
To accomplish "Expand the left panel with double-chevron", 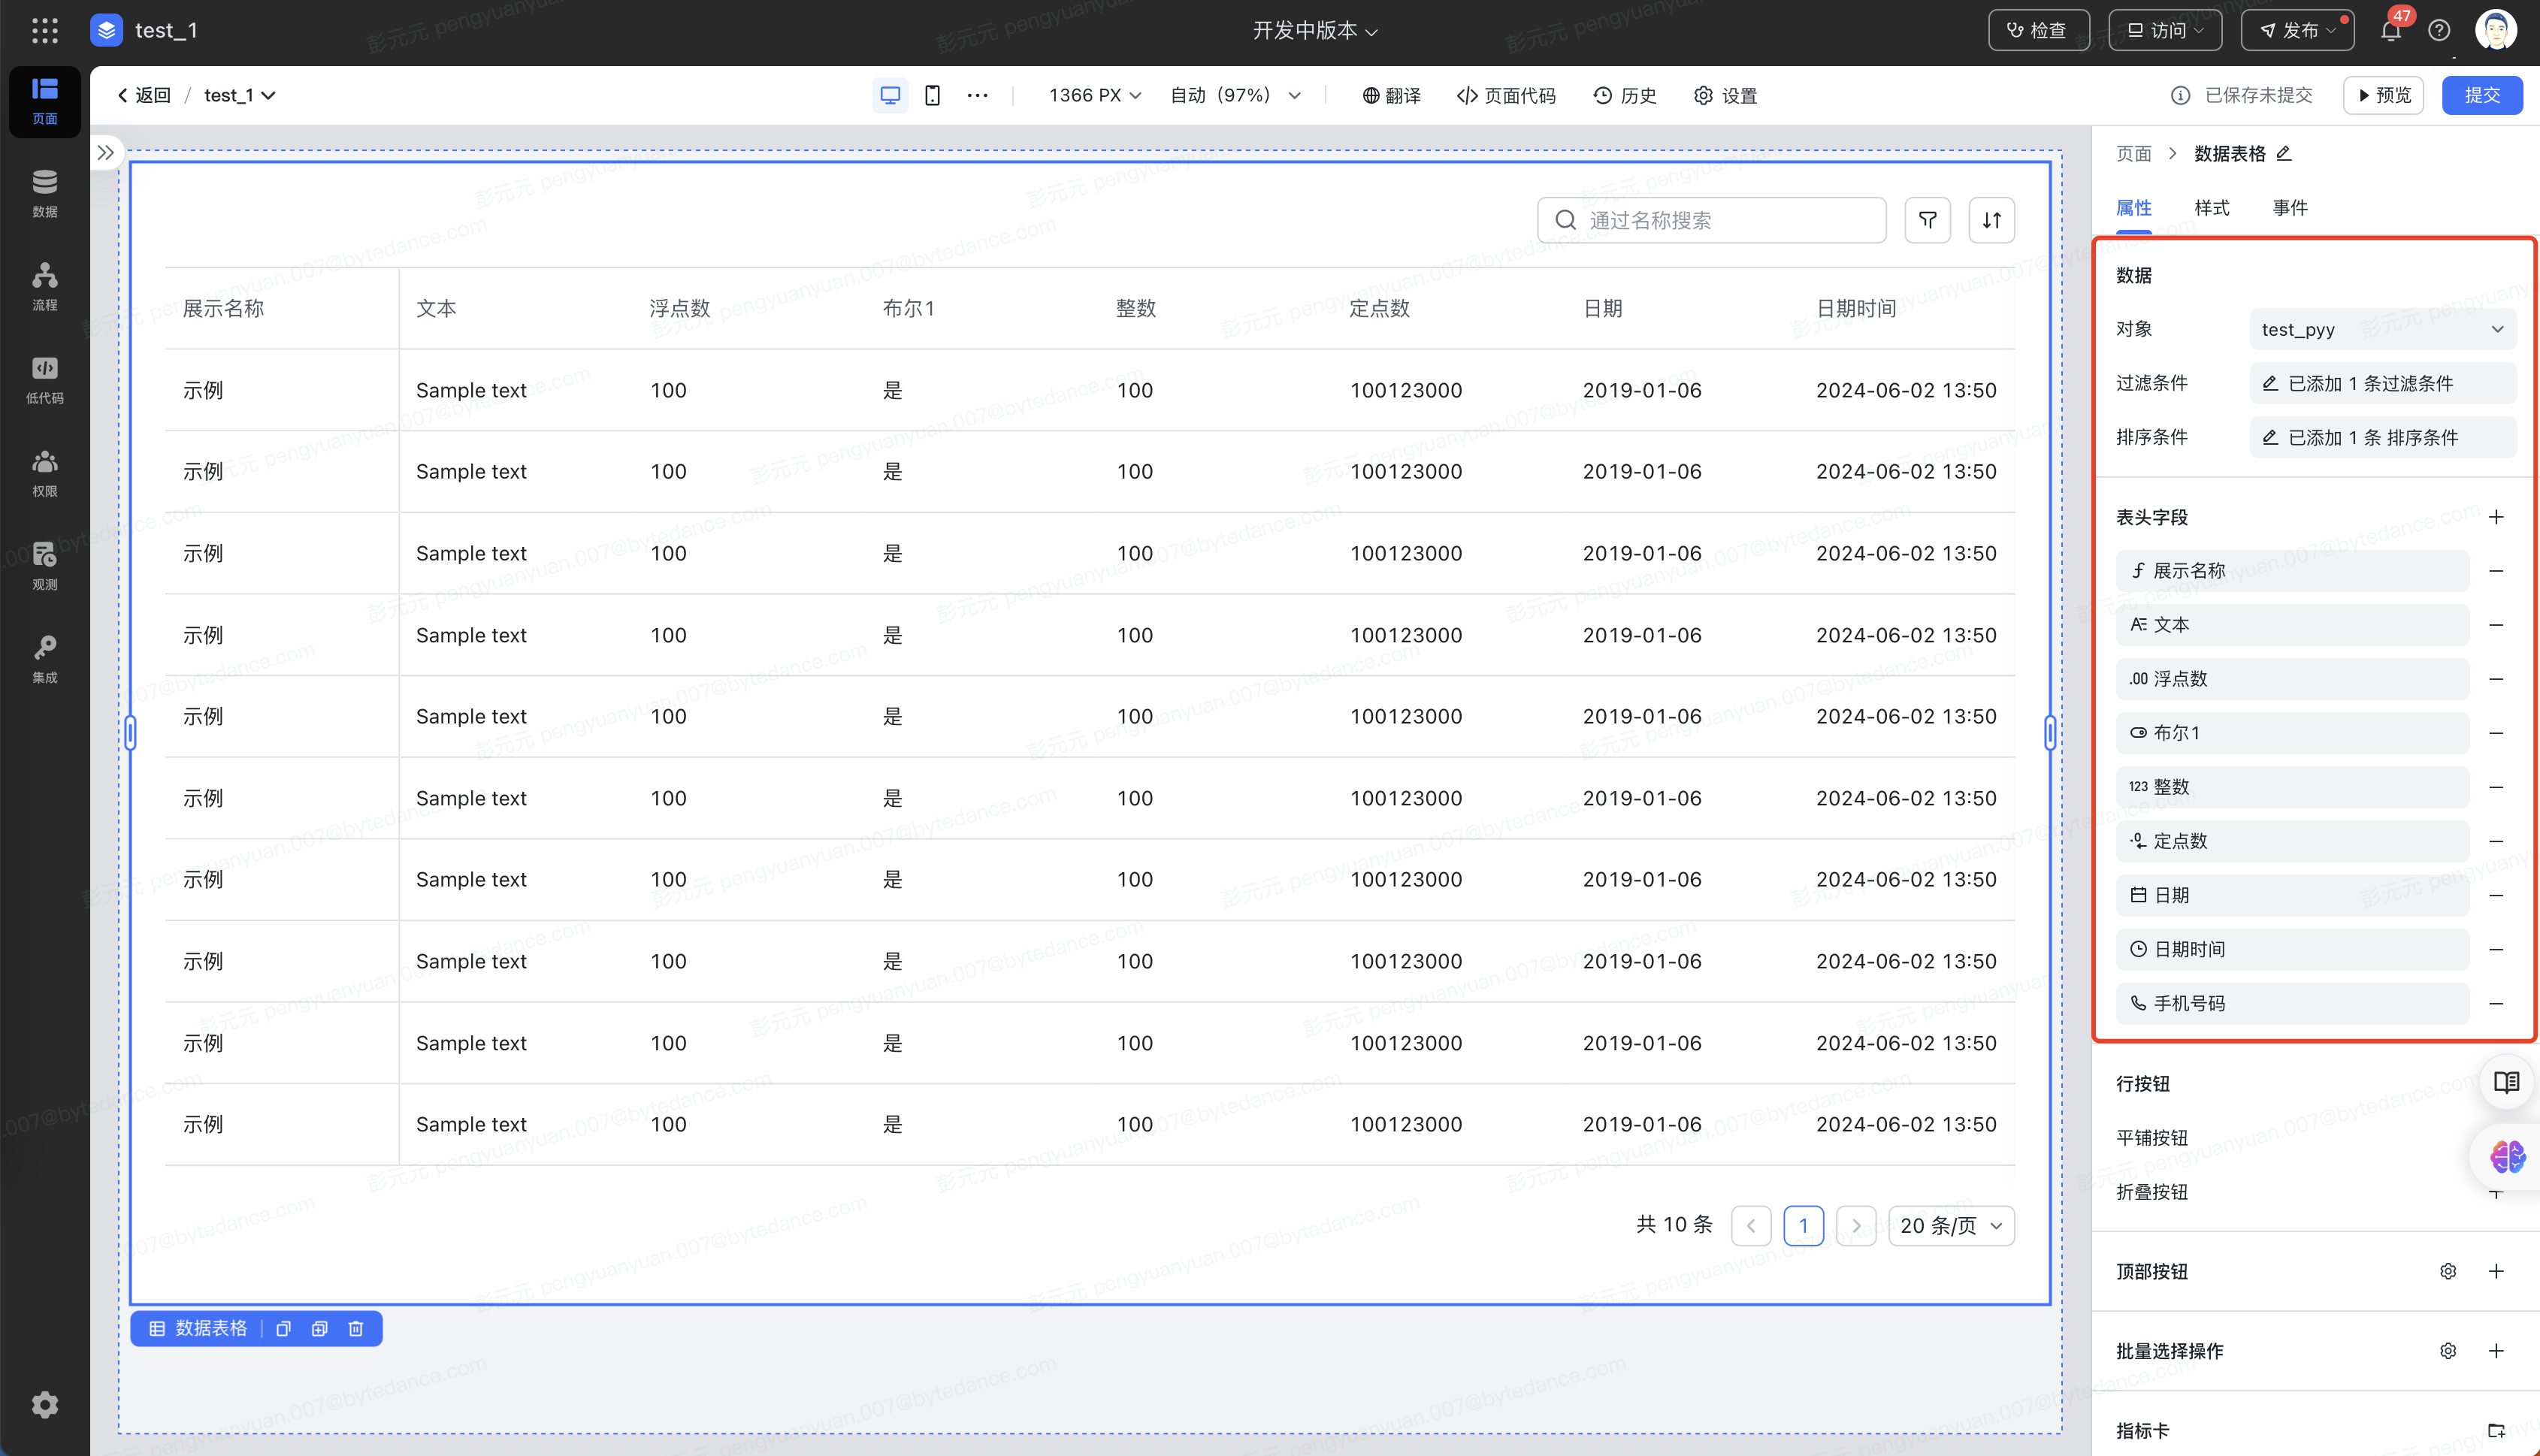I will click(x=105, y=153).
